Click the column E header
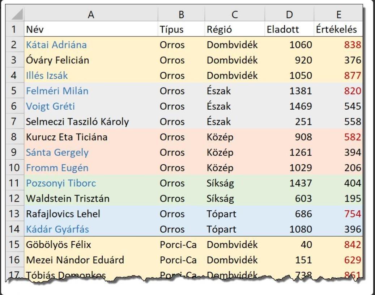The width and height of the screenshot is (375, 295). (338, 14)
